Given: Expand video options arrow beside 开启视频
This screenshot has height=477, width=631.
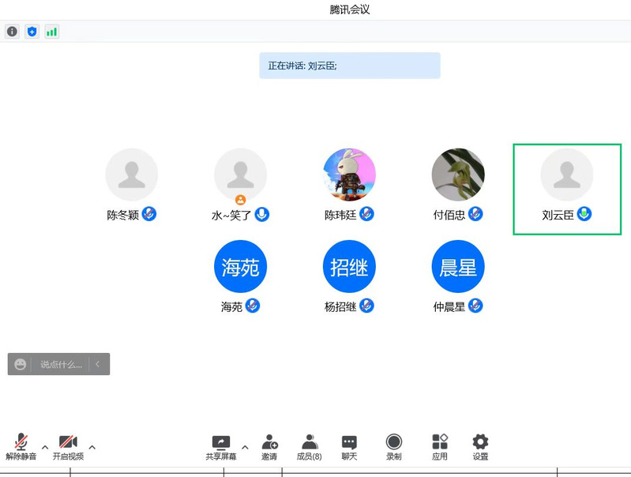Looking at the screenshot, I should [92, 447].
